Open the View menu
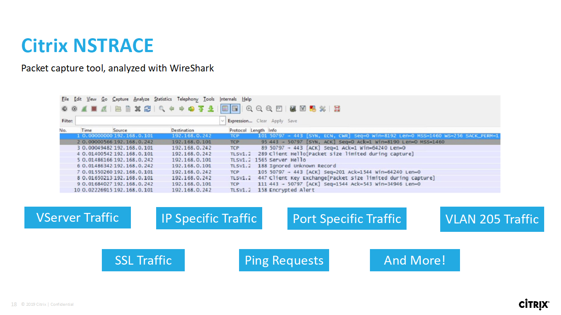Viewport: 561px width, 315px height. tap(92, 99)
